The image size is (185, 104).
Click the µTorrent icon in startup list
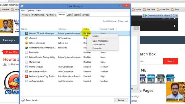pyautogui.click(x=26, y=38)
